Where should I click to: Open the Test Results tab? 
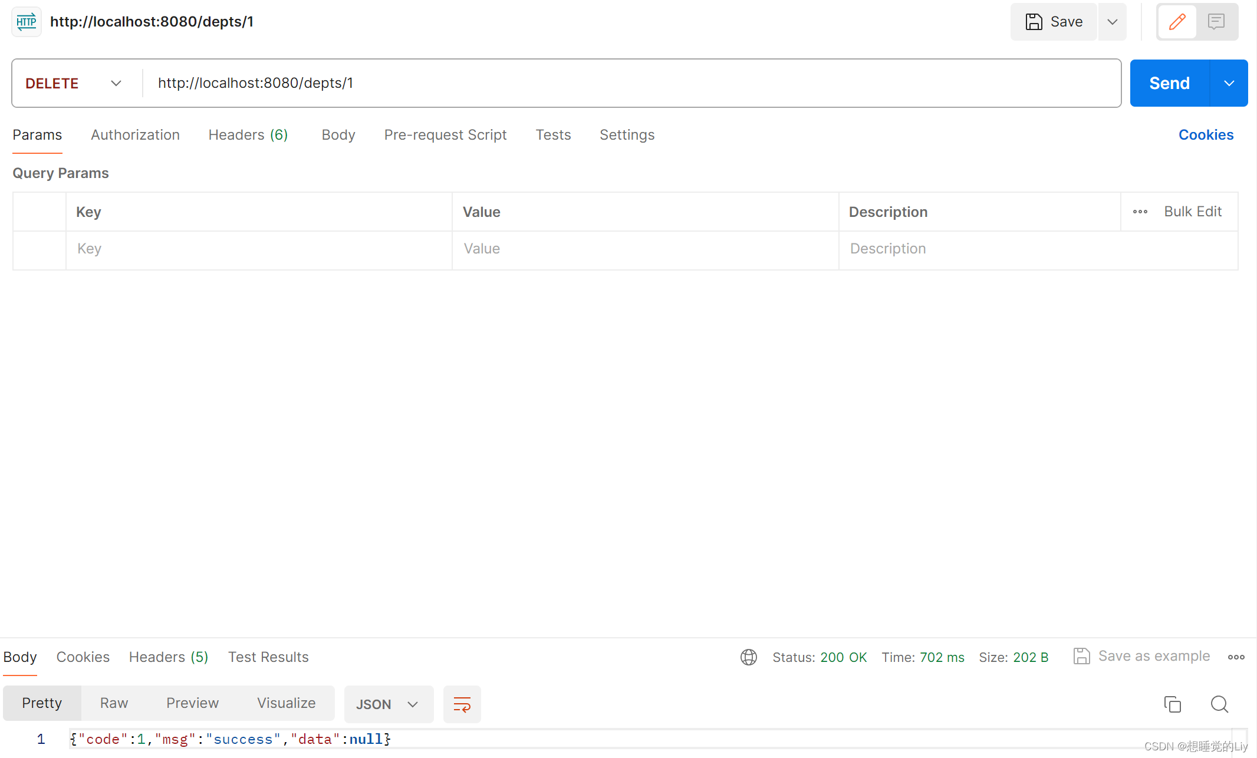[268, 657]
